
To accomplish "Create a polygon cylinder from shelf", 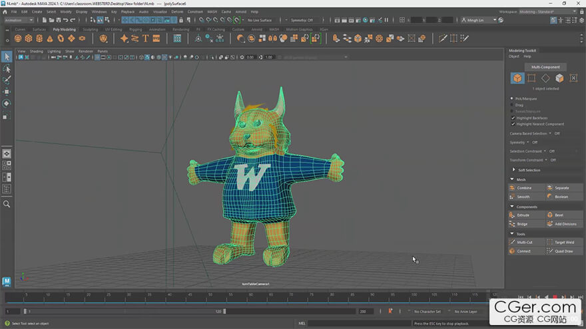I will pyautogui.click(x=39, y=38).
